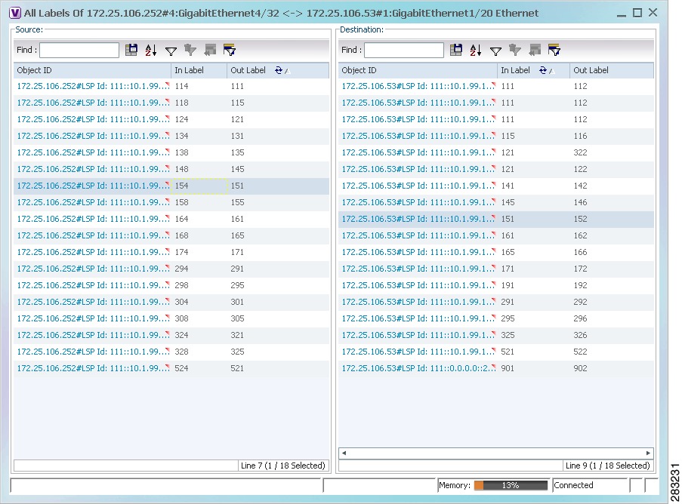Open Source LSP link with In Label 118
682x504 pixels.
point(93,103)
